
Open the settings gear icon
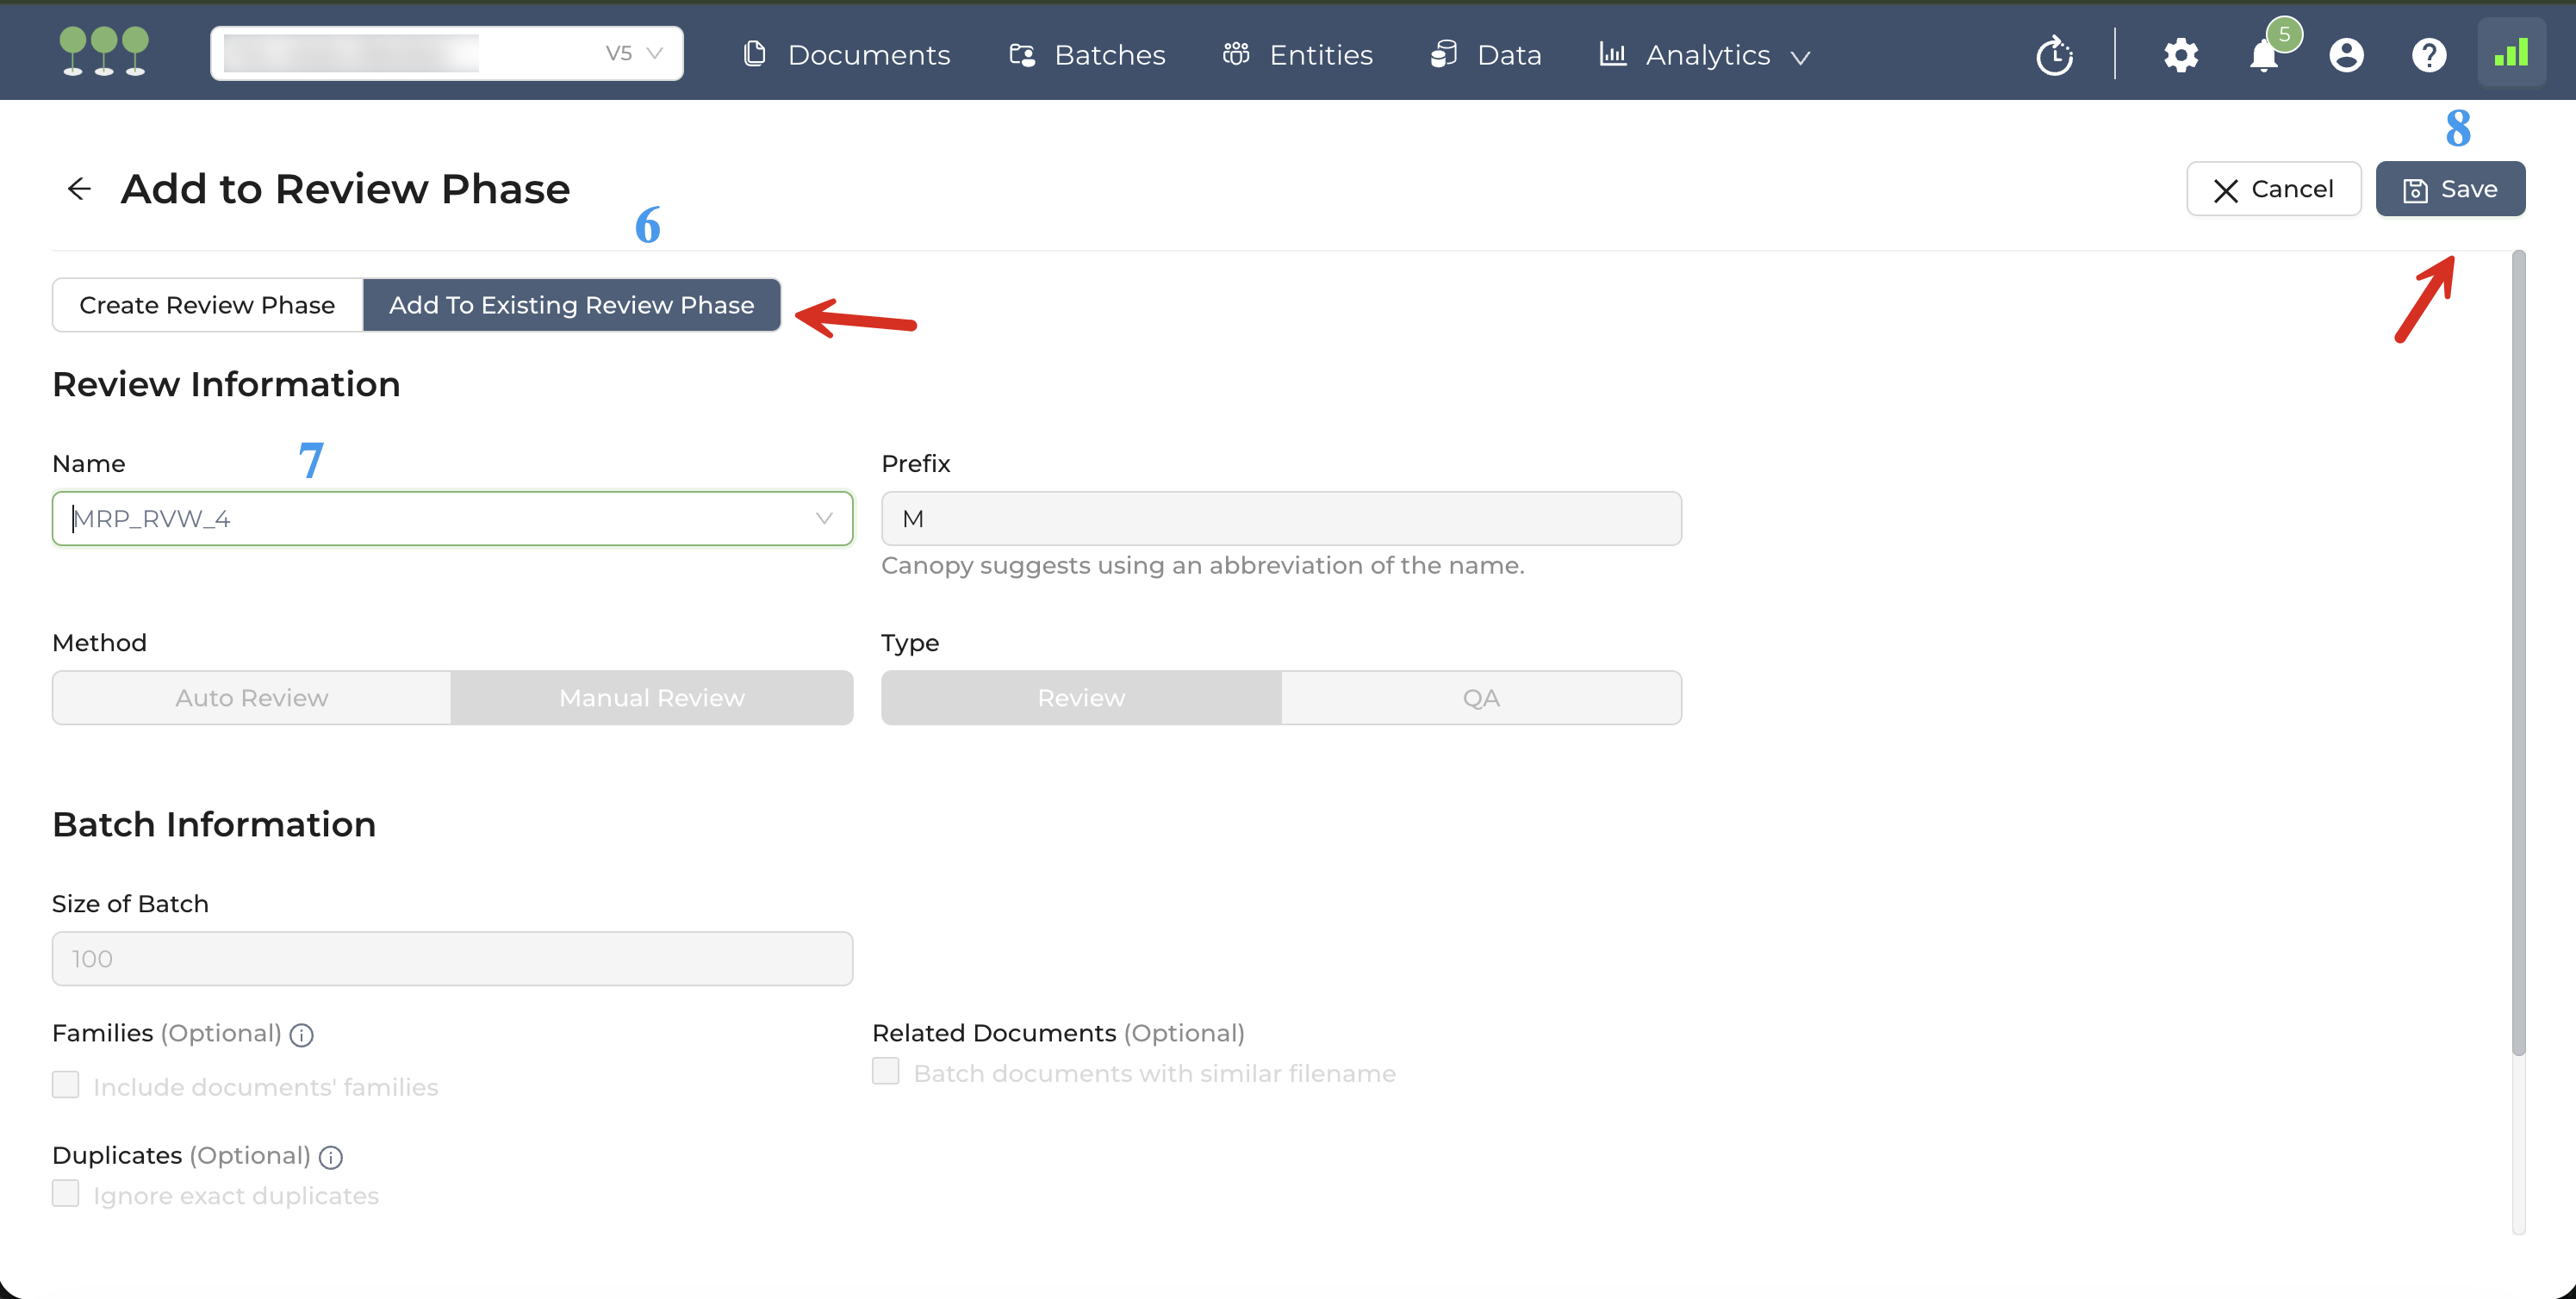(2180, 55)
